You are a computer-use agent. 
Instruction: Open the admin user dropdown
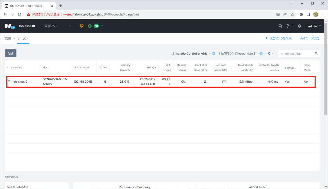pyautogui.click(x=314, y=26)
